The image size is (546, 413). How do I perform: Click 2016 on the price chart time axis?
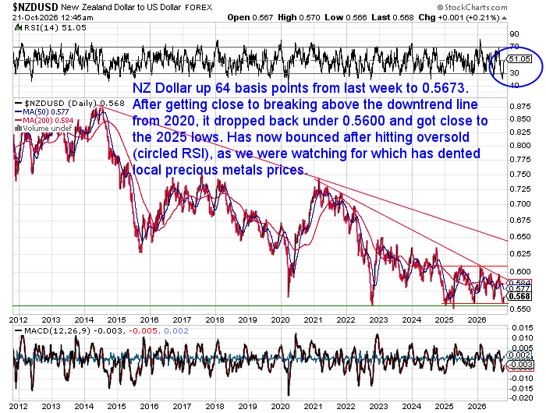(x=150, y=319)
